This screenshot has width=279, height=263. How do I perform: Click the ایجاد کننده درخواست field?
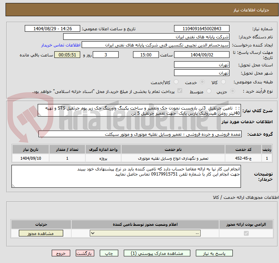156,45
